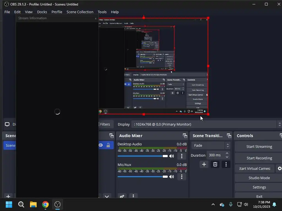The height and width of the screenshot is (211, 282).
Task: Select the Scene item in Scenes list
Action: tap(10, 145)
